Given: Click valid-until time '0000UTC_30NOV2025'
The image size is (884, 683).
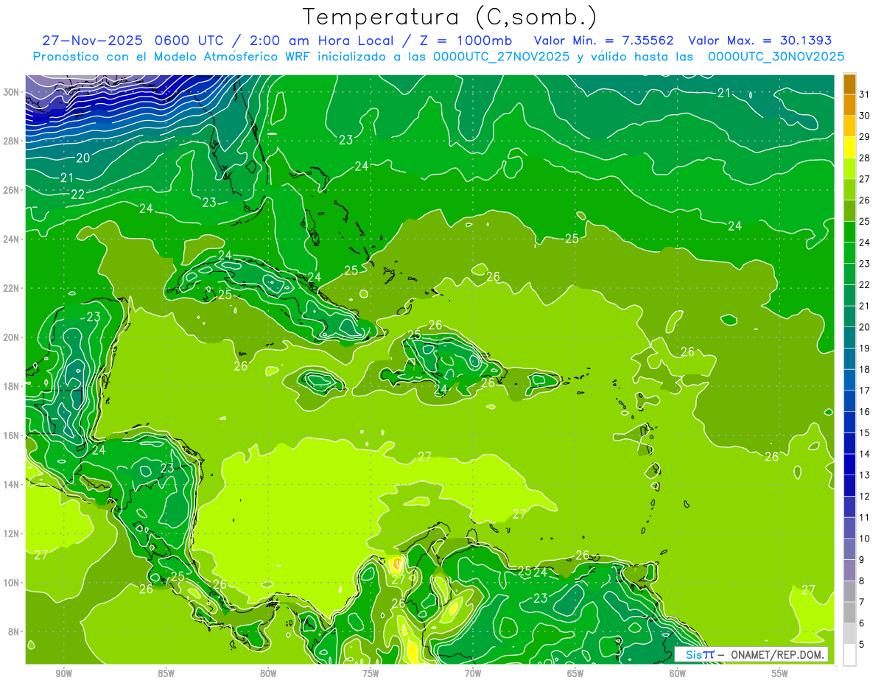Looking at the screenshot, I should tap(776, 56).
